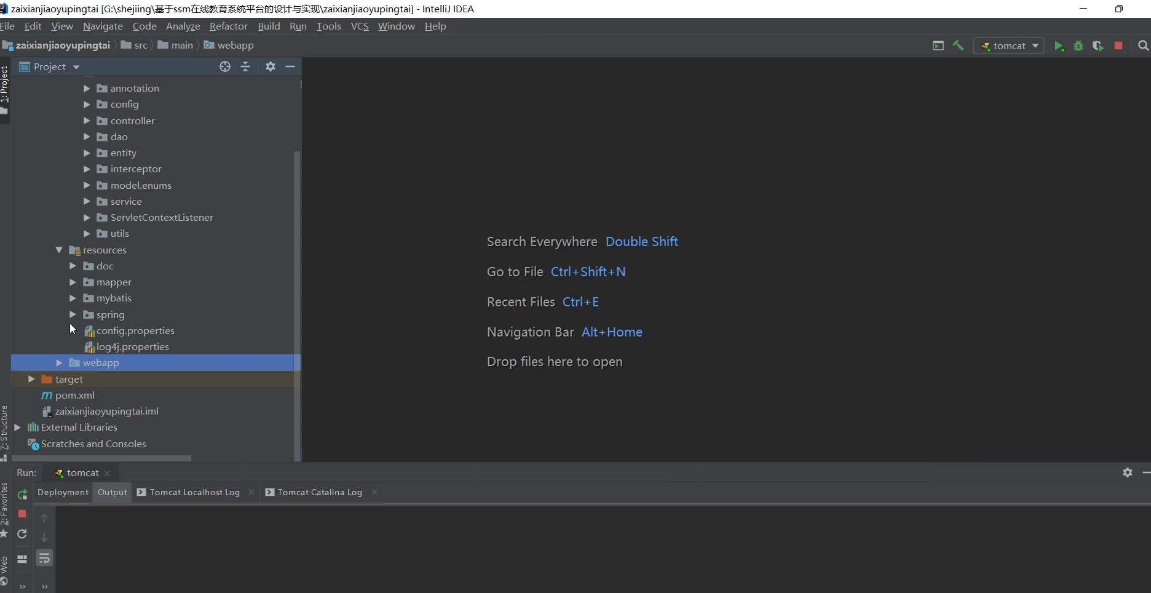Screen dimensions: 1151x593
Task: Open Tomcat Localhost Log tab
Action: point(194,492)
